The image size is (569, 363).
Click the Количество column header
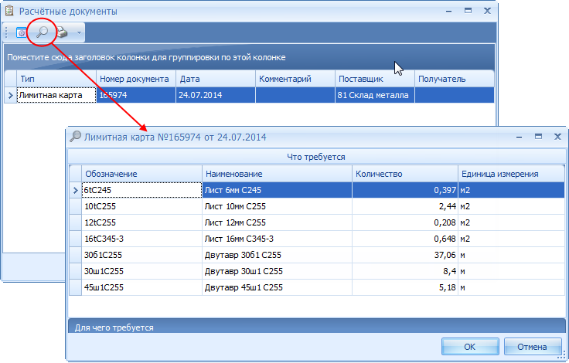pyautogui.click(x=404, y=174)
